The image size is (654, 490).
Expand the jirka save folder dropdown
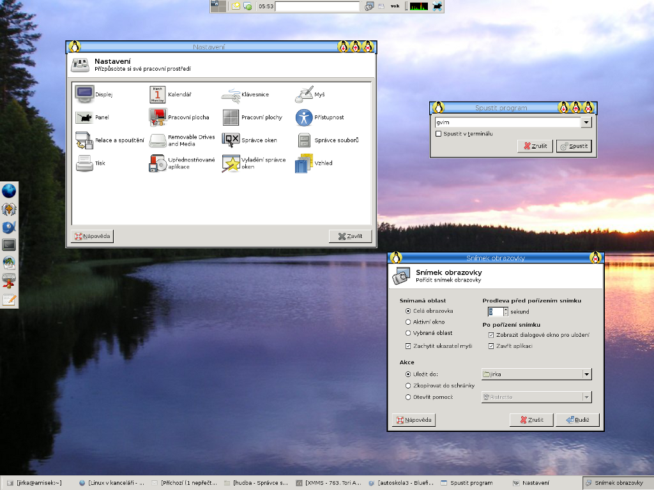coord(586,375)
